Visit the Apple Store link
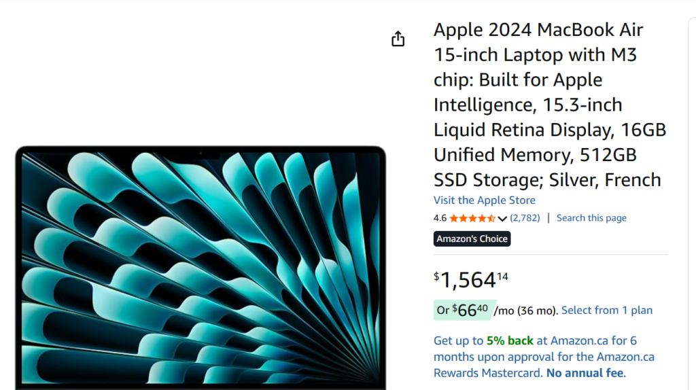The image size is (696, 390). [485, 200]
